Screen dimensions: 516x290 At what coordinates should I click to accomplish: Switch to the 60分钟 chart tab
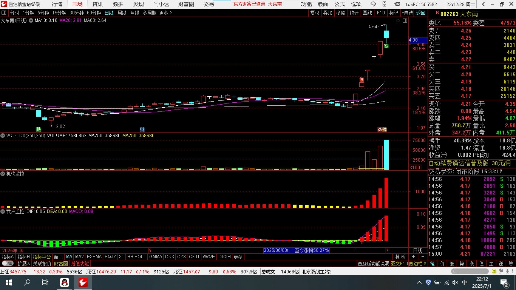pos(94,13)
